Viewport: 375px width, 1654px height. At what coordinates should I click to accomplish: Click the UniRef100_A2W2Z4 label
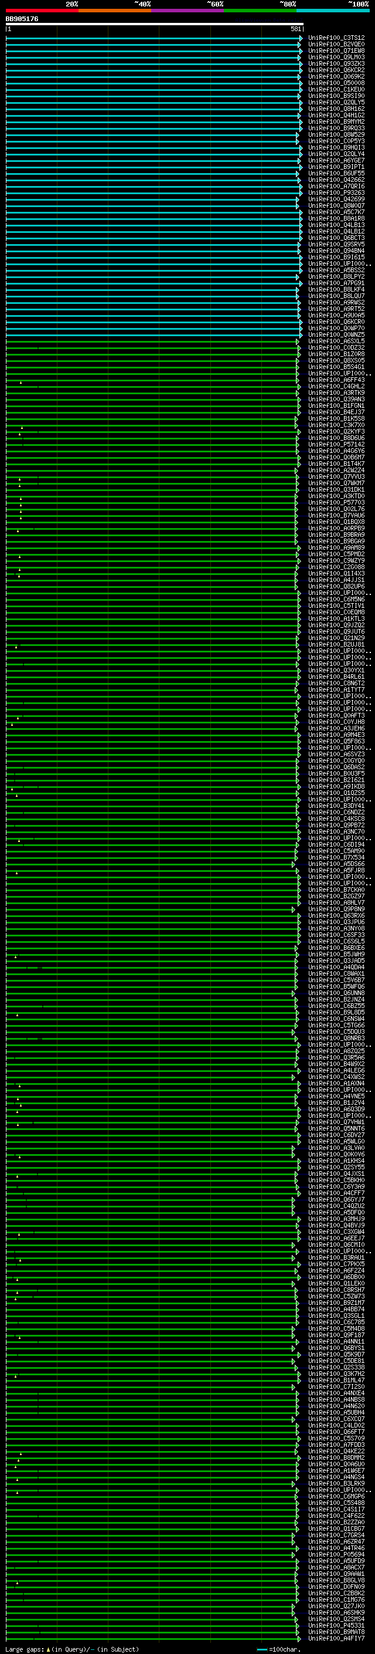click(336, 470)
